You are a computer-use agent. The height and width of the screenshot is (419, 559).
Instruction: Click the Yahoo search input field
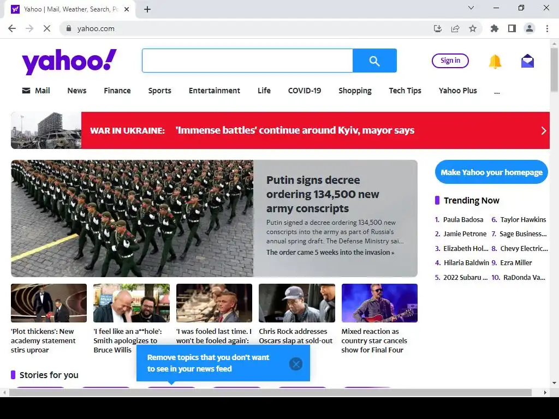247,61
